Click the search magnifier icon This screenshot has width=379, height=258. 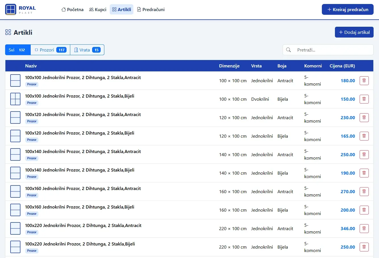point(288,50)
